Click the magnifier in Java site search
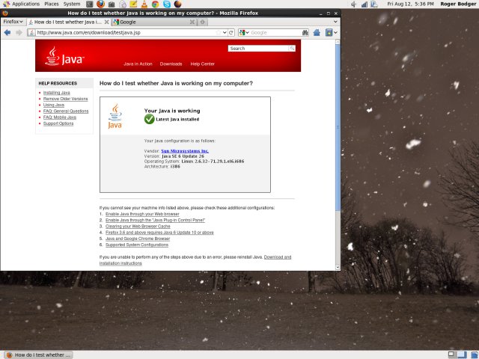This screenshot has height=359, width=479. point(292,48)
